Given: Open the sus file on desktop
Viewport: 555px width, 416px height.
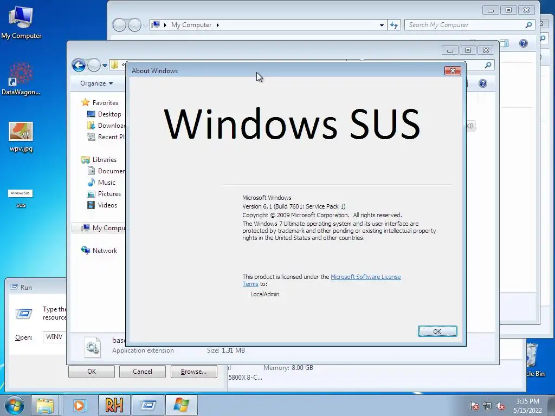Looking at the screenshot, I should pos(21,198).
